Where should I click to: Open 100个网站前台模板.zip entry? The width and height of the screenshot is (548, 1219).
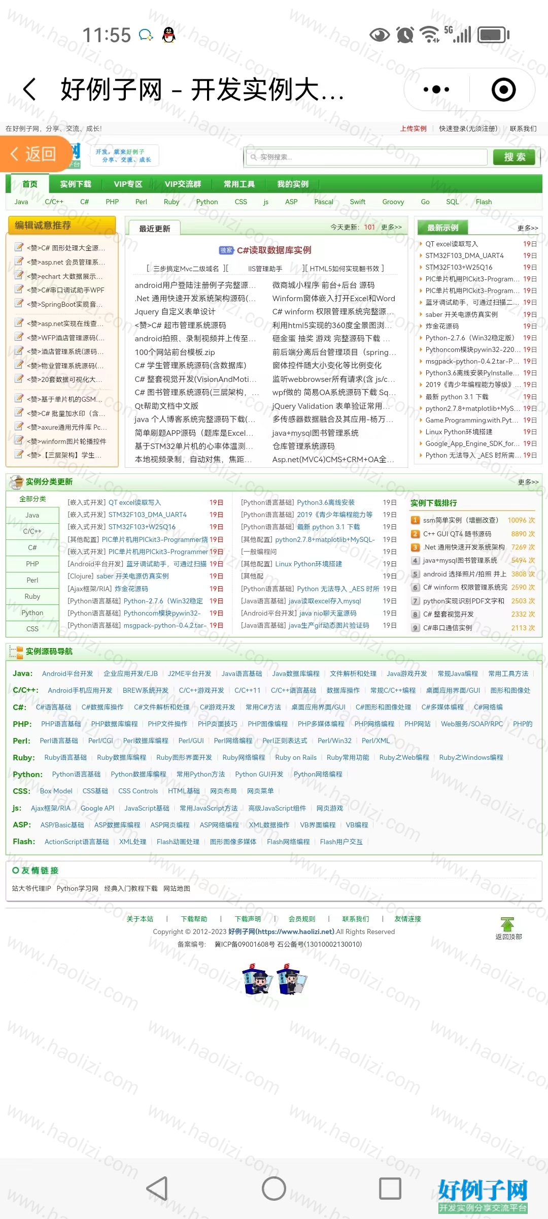[175, 352]
